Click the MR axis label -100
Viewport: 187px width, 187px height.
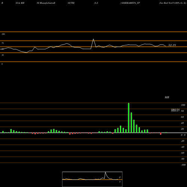coord(183,165)
